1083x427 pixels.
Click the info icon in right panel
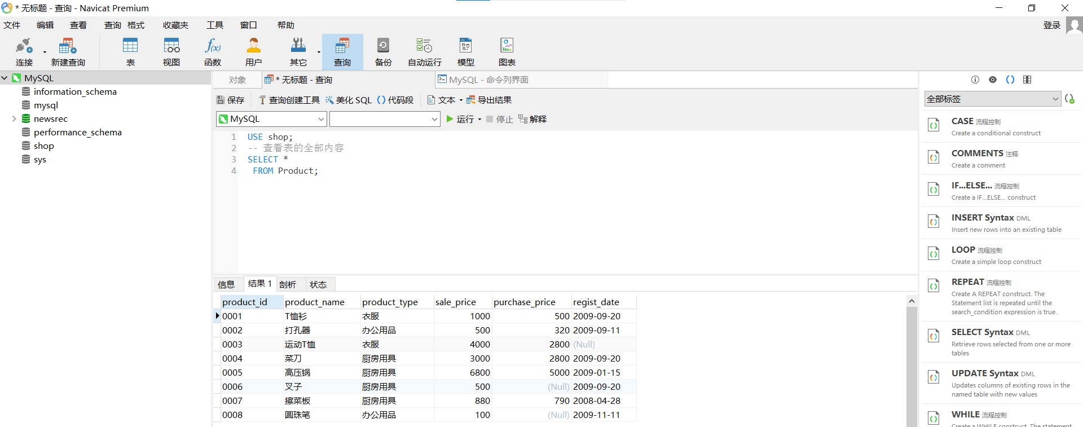975,80
